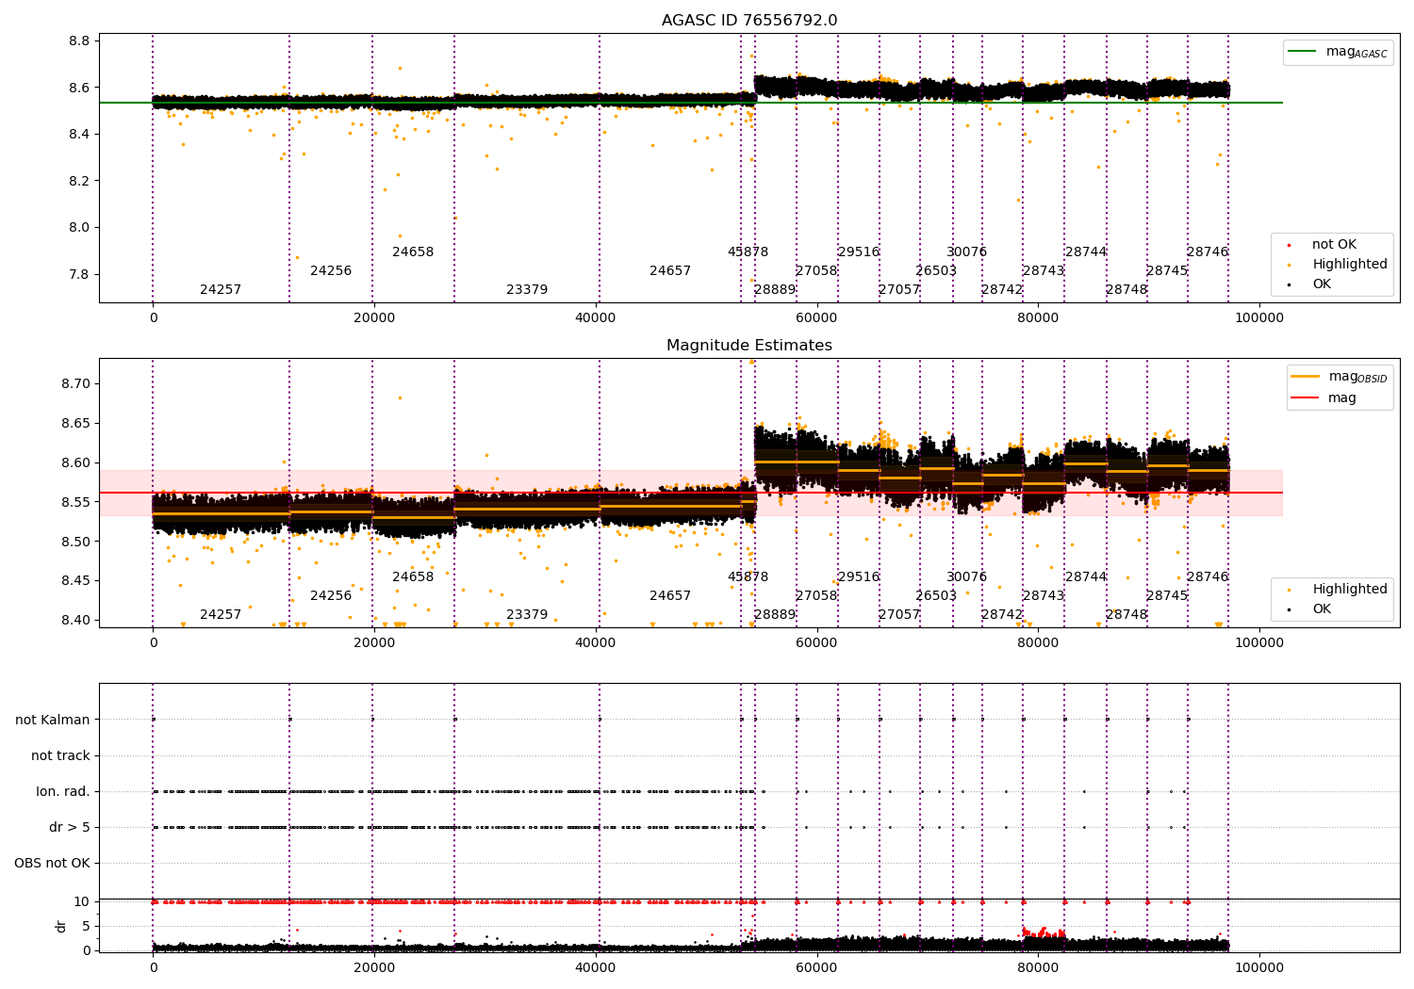Screen dimensions: 1414x989
Task: Click the 'Ion. rad.' axis label
Action: point(63,792)
